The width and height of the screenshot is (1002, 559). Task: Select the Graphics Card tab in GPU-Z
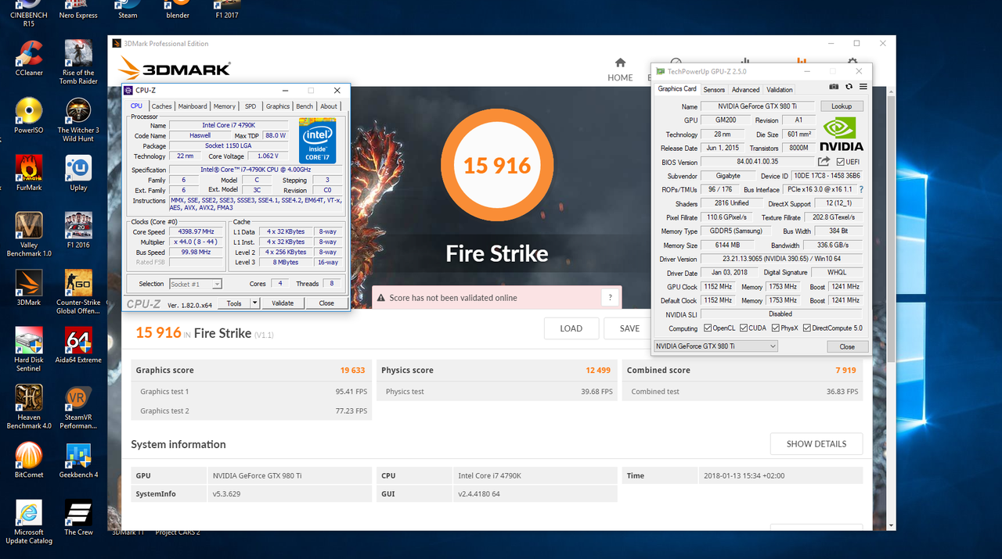[x=677, y=89]
